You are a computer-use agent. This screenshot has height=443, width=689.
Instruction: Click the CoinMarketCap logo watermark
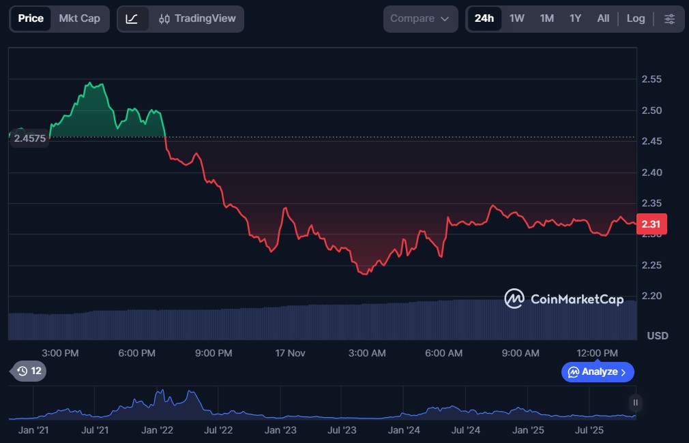[x=563, y=299]
